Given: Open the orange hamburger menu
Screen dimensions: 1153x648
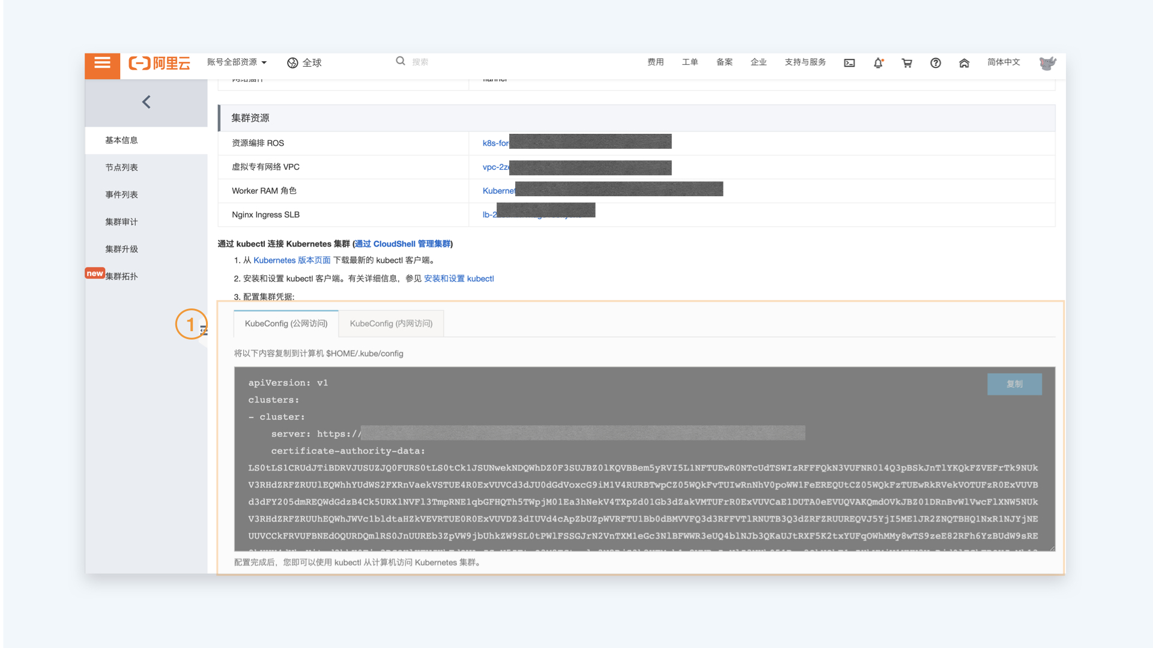Looking at the screenshot, I should (x=102, y=63).
